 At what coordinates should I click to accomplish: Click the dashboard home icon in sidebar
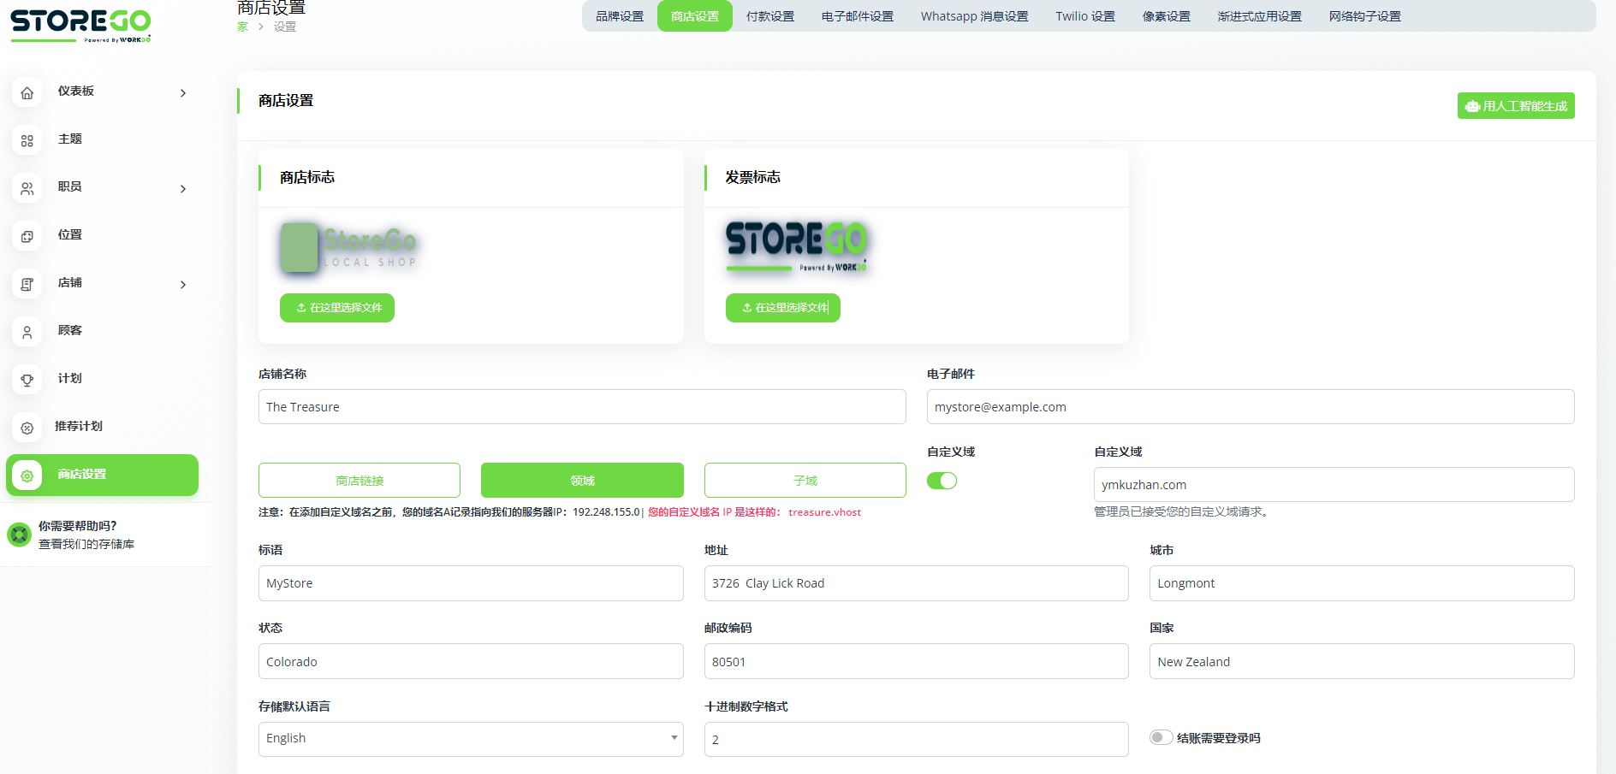27,92
